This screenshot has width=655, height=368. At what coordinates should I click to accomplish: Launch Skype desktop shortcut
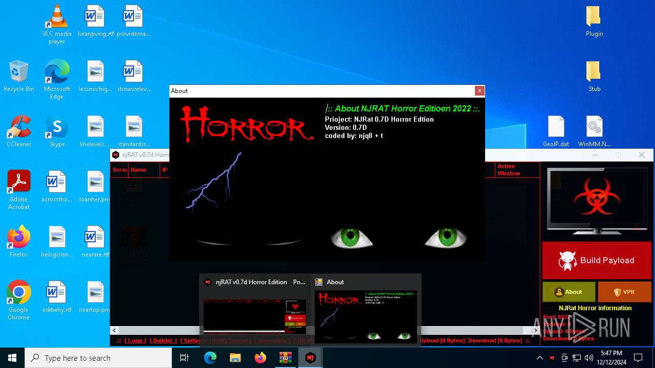(x=57, y=132)
